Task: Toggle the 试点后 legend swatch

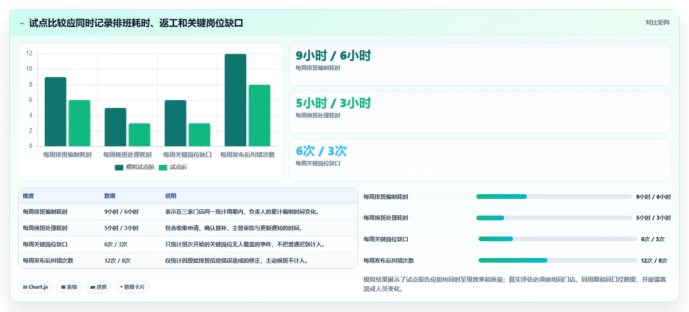Action: (x=163, y=167)
